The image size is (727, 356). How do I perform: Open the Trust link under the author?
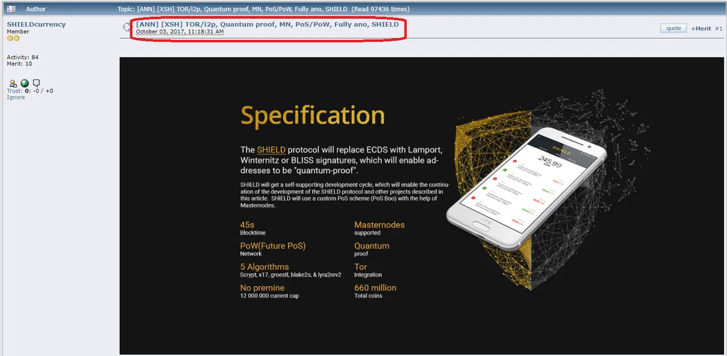(15, 91)
